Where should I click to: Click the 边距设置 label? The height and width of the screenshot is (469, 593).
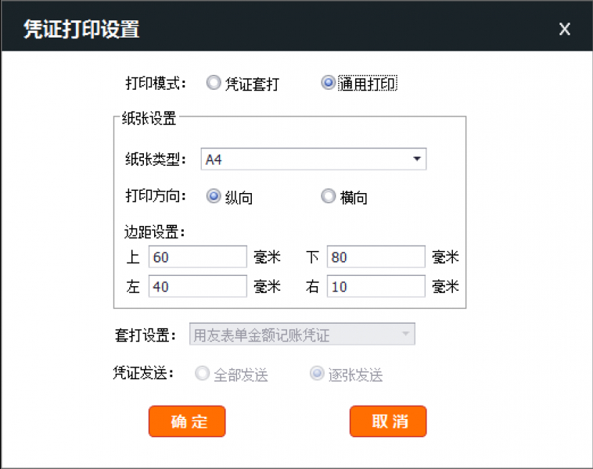pos(153,231)
